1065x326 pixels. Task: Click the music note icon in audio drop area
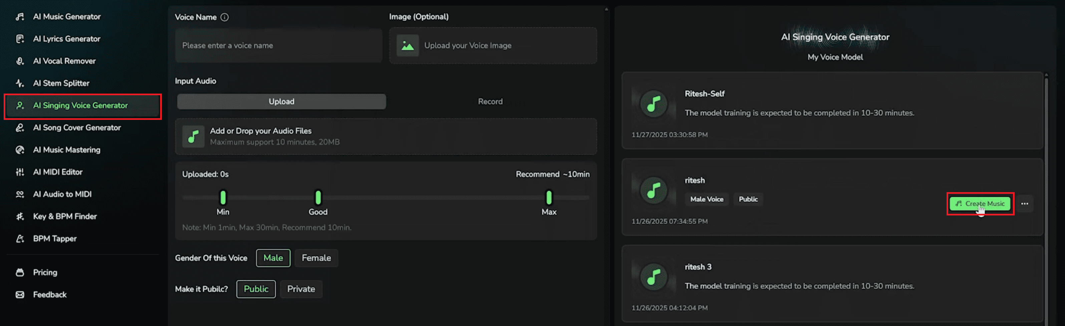click(x=194, y=137)
